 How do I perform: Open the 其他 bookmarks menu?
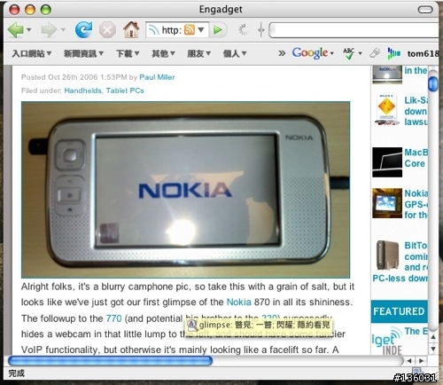click(163, 53)
